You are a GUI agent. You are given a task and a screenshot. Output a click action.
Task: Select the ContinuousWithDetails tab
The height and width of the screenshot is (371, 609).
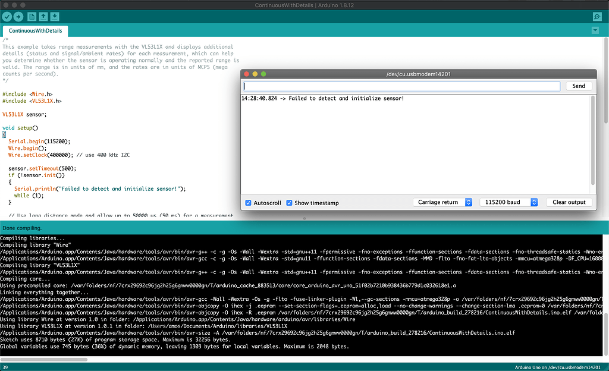35,30
